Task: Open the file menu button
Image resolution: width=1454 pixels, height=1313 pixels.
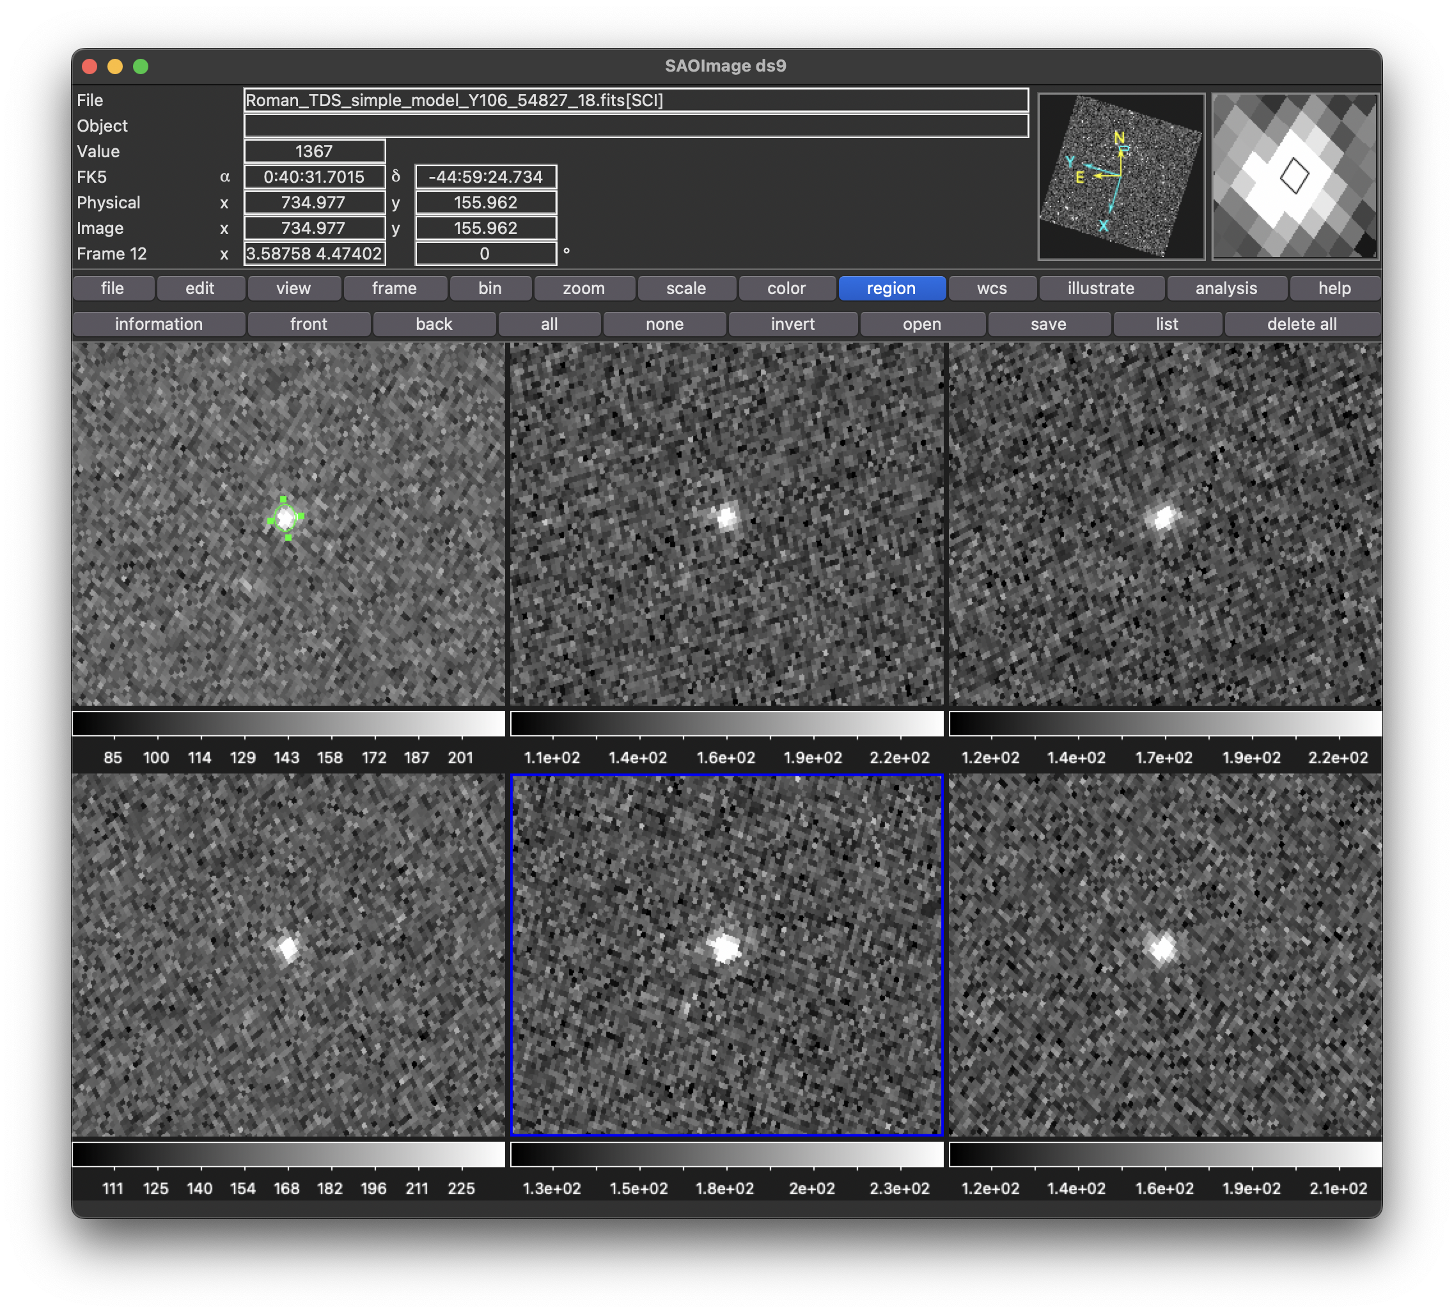Action: coord(113,288)
